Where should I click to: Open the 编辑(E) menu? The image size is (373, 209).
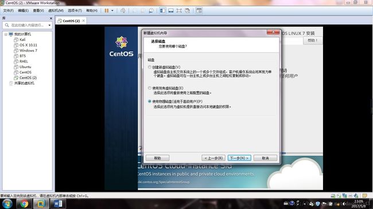click(x=24, y=11)
